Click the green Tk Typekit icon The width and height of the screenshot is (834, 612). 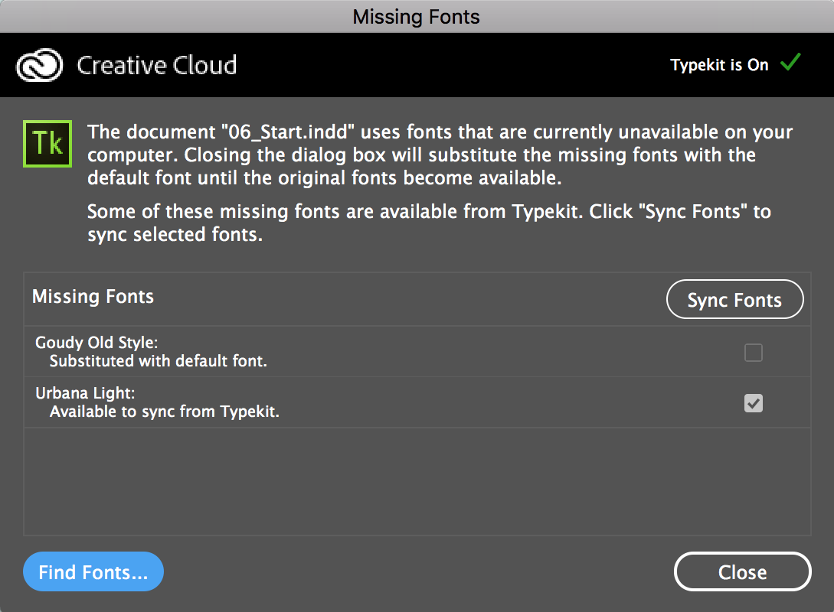point(47,144)
